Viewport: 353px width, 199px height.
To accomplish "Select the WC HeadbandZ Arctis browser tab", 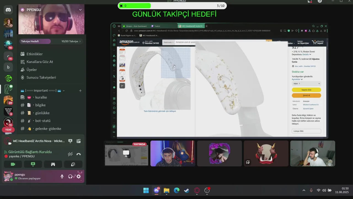I will point(191,26).
